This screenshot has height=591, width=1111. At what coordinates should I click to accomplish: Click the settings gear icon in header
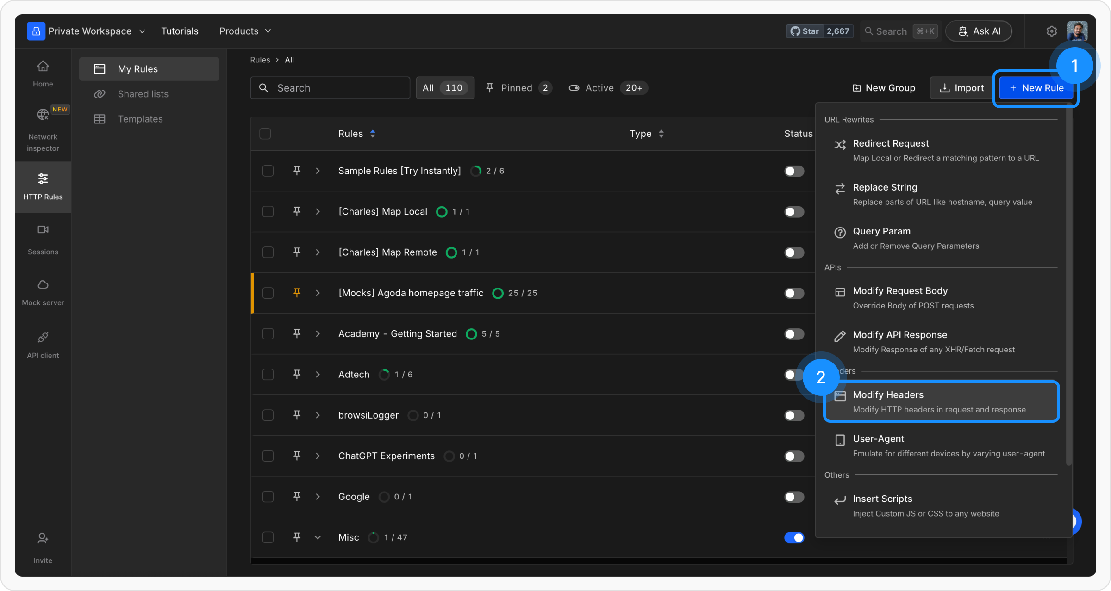(x=1051, y=31)
